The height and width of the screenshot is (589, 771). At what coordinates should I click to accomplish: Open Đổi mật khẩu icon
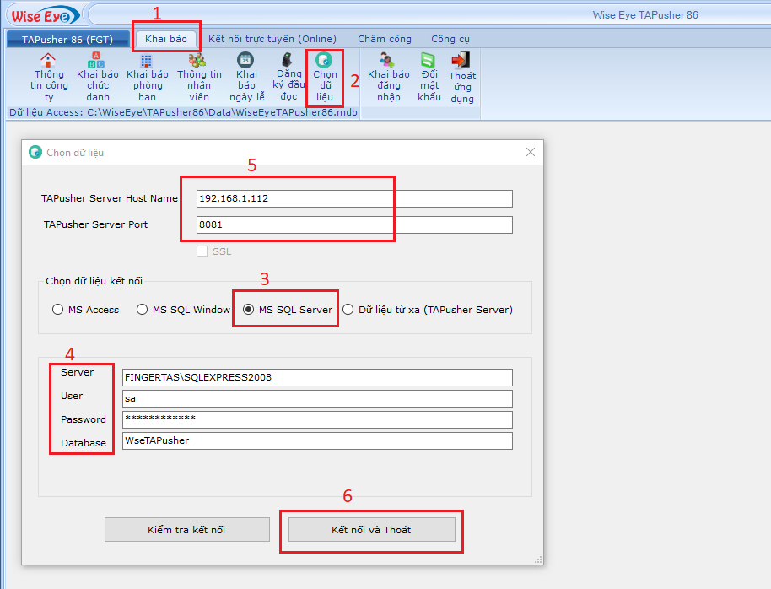[x=429, y=61]
